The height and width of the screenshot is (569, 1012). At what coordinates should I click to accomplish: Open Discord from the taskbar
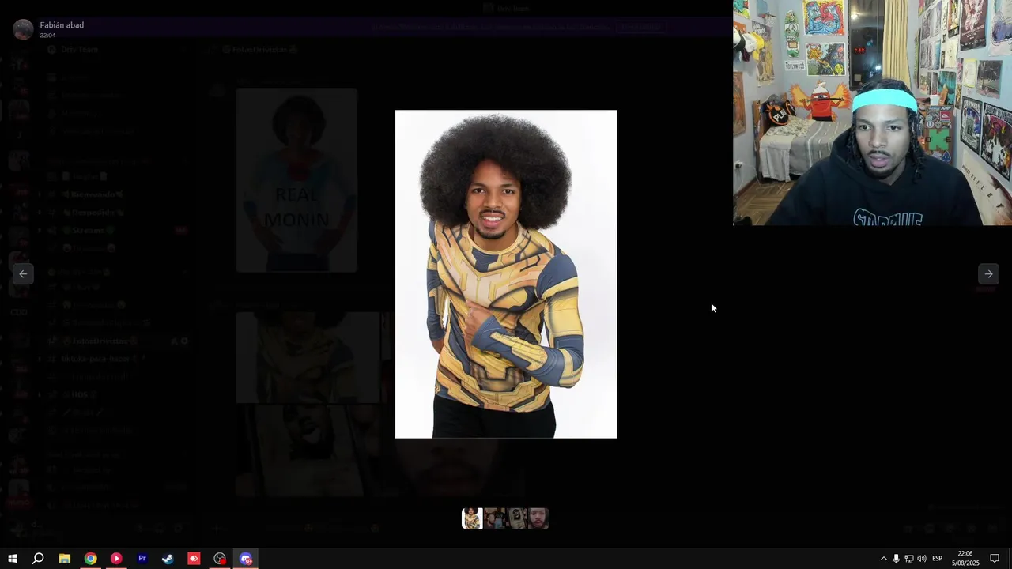coord(246,559)
